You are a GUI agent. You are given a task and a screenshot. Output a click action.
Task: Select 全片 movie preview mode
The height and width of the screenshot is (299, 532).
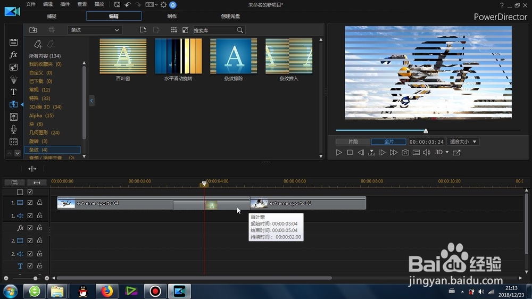(x=389, y=142)
